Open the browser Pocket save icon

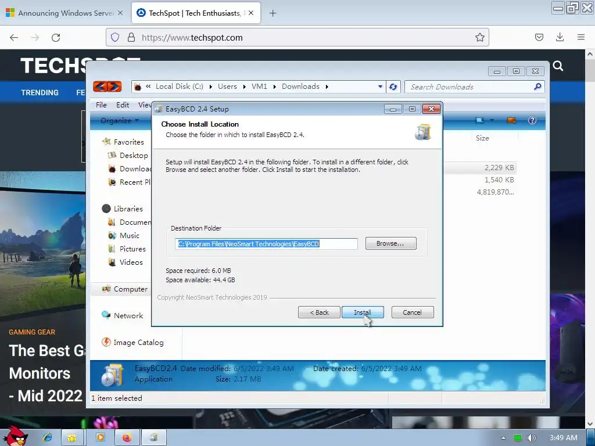(x=539, y=37)
